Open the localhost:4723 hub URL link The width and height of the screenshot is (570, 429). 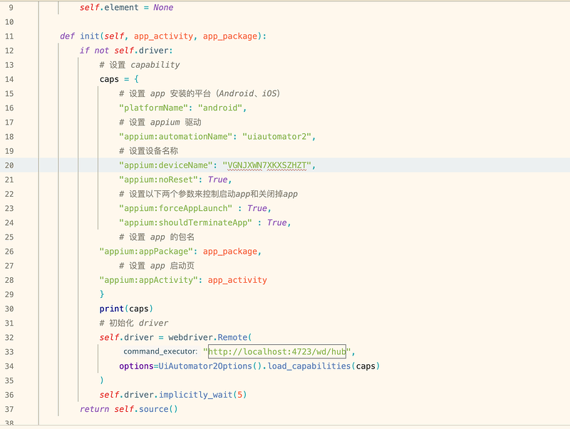pyautogui.click(x=277, y=351)
